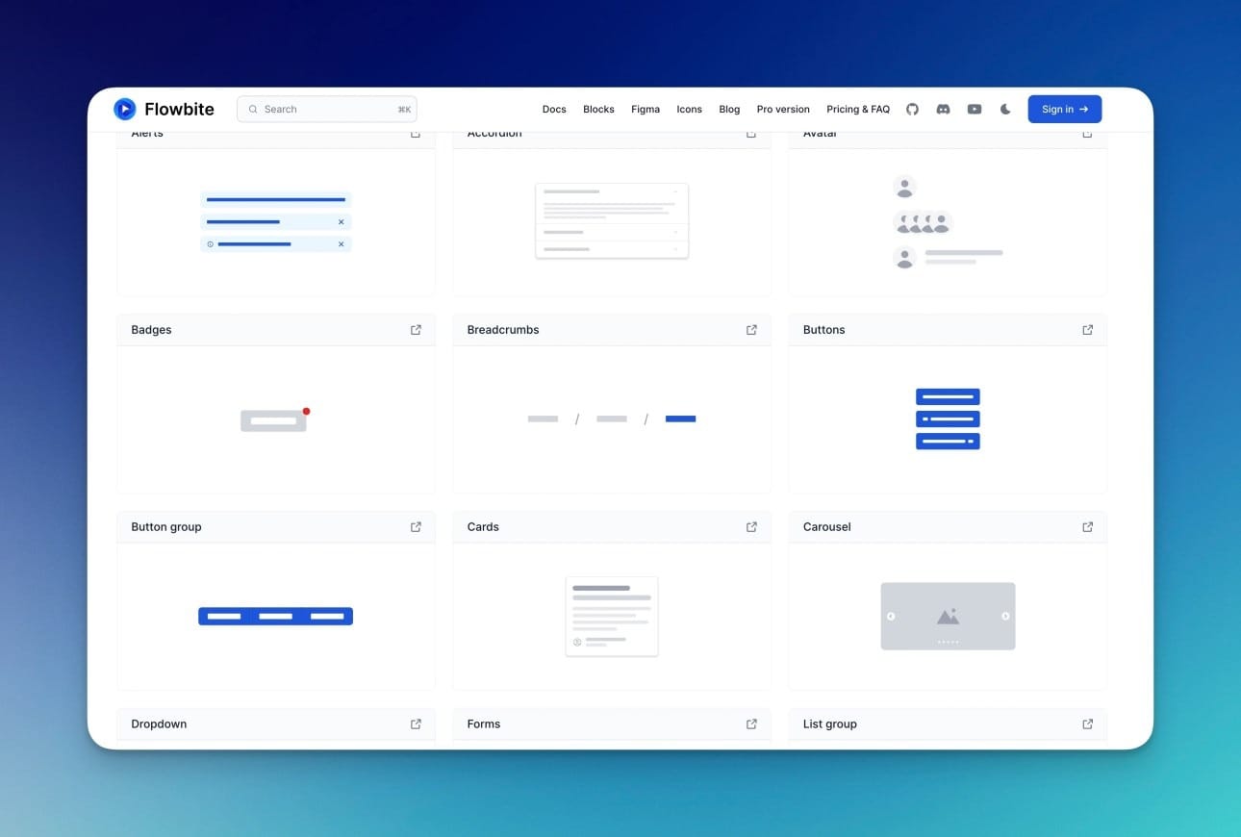Open the Pro version link
The image size is (1241, 837).
pyautogui.click(x=783, y=110)
